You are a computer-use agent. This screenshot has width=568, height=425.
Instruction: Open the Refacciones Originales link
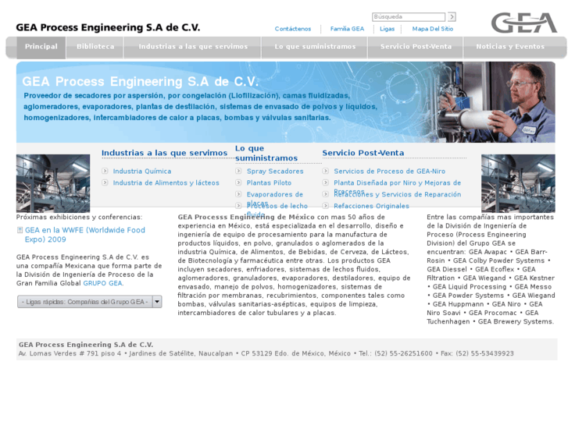coord(371,206)
